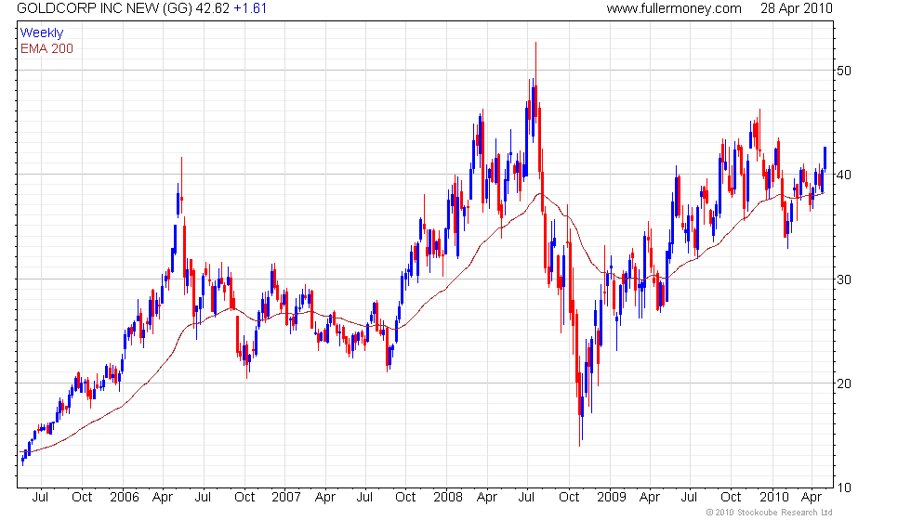Click the 30 price axis label
The height and width of the screenshot is (520, 911).
coord(844,279)
